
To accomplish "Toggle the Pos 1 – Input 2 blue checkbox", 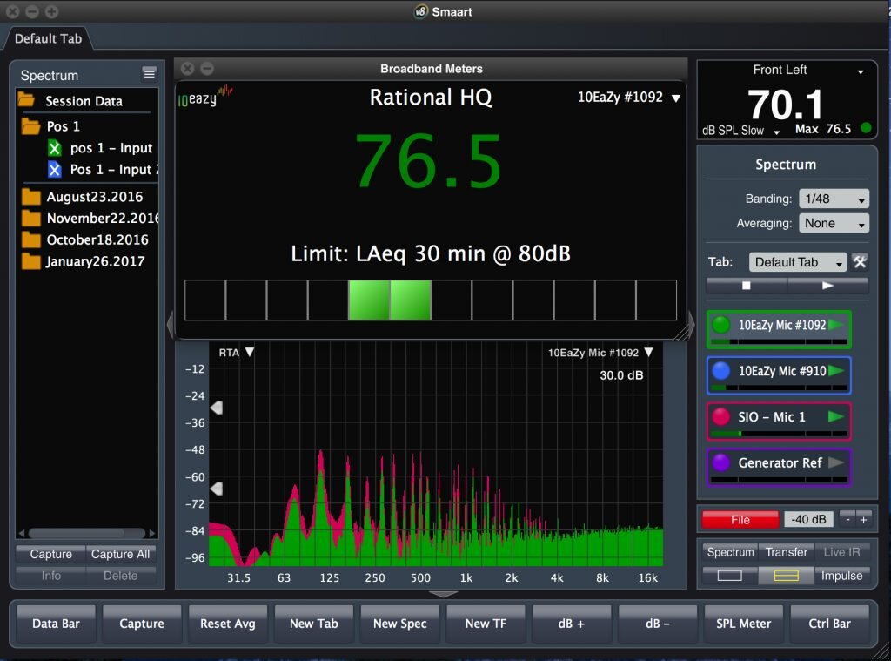I will click(x=55, y=170).
